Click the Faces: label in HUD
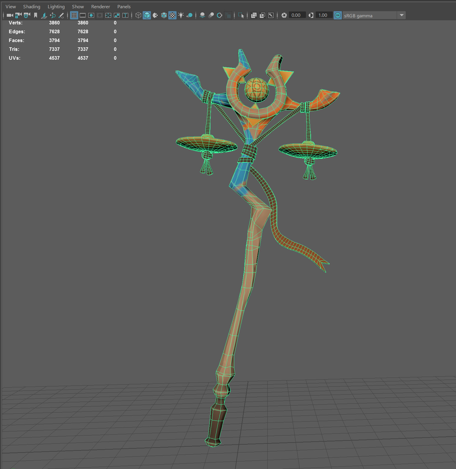This screenshot has width=456, height=469. pyautogui.click(x=16, y=40)
